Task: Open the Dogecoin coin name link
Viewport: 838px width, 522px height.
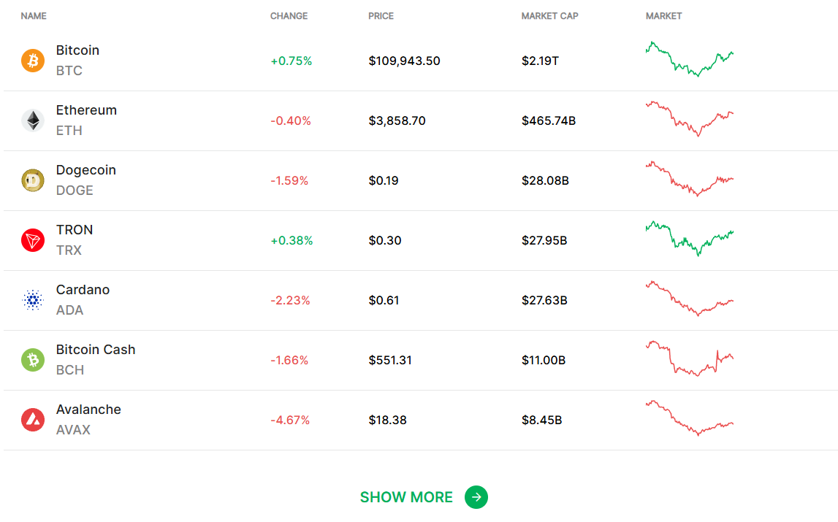Action: 86,170
